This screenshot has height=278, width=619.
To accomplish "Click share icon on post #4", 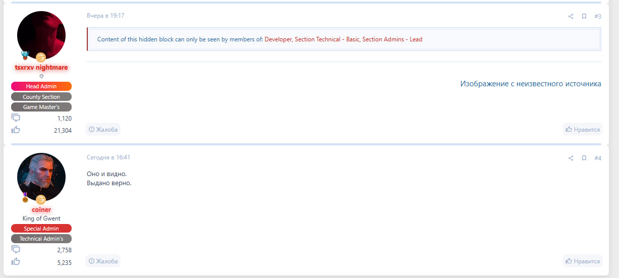I will 571,158.
